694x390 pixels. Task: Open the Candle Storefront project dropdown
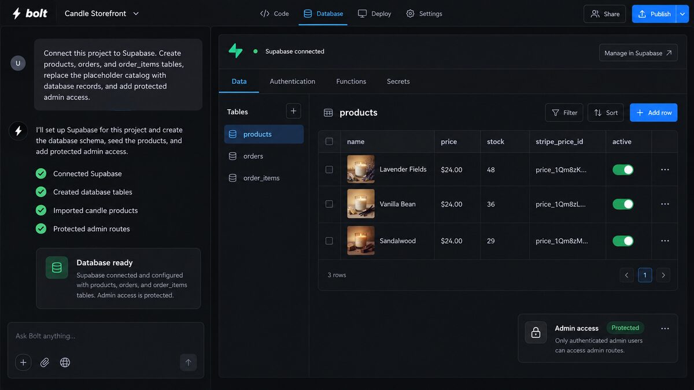[102, 13]
